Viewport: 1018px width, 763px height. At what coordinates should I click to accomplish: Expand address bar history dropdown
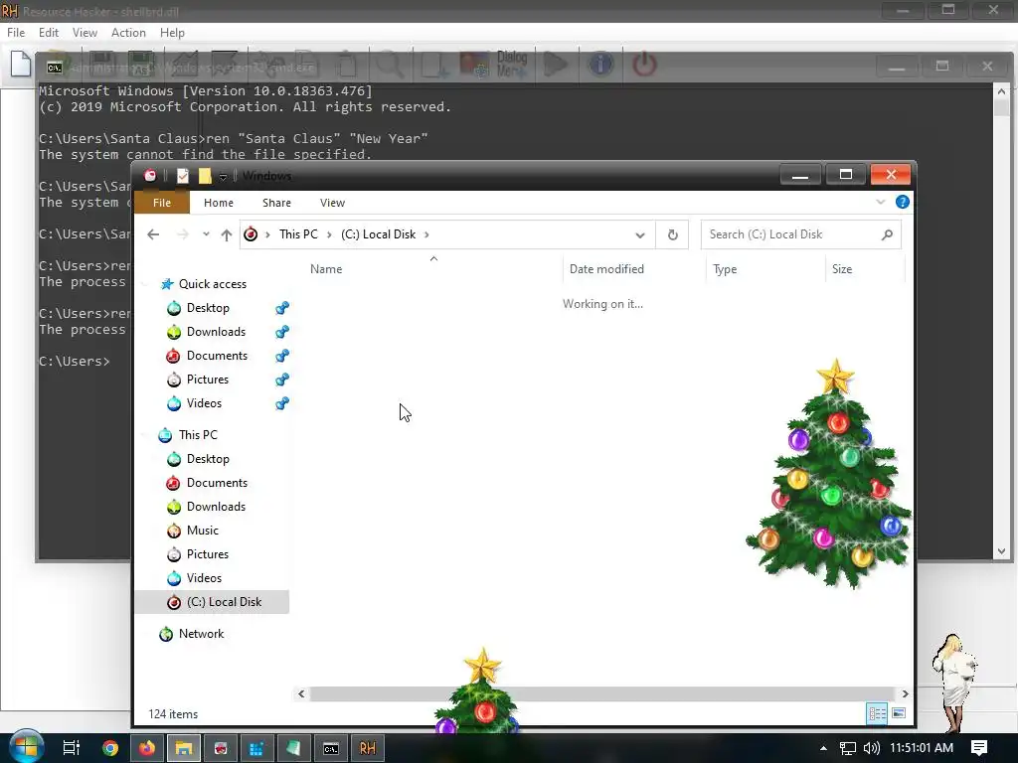coord(640,234)
